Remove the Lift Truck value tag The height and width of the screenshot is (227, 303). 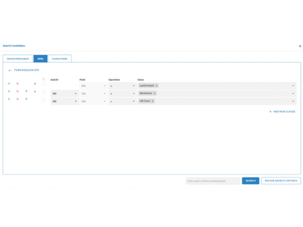coord(153,101)
